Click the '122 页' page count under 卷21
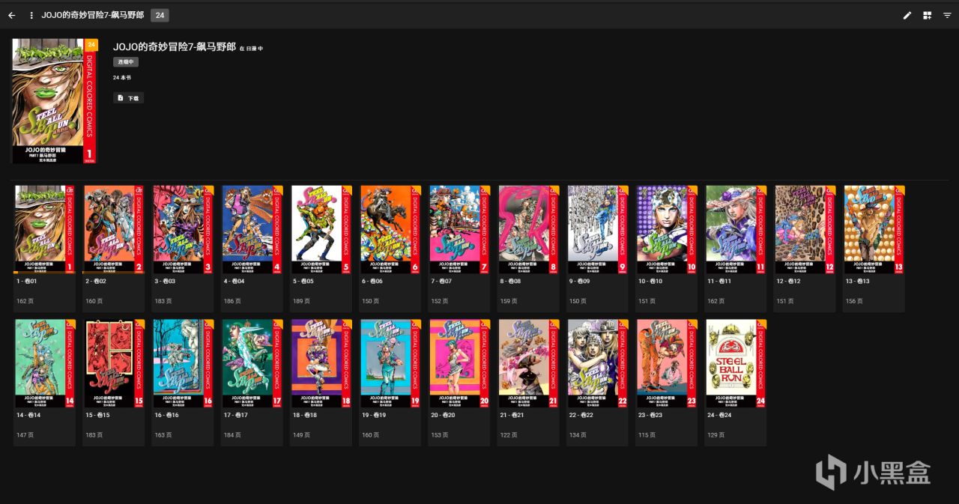Viewport: 959px width, 504px height. click(x=508, y=435)
